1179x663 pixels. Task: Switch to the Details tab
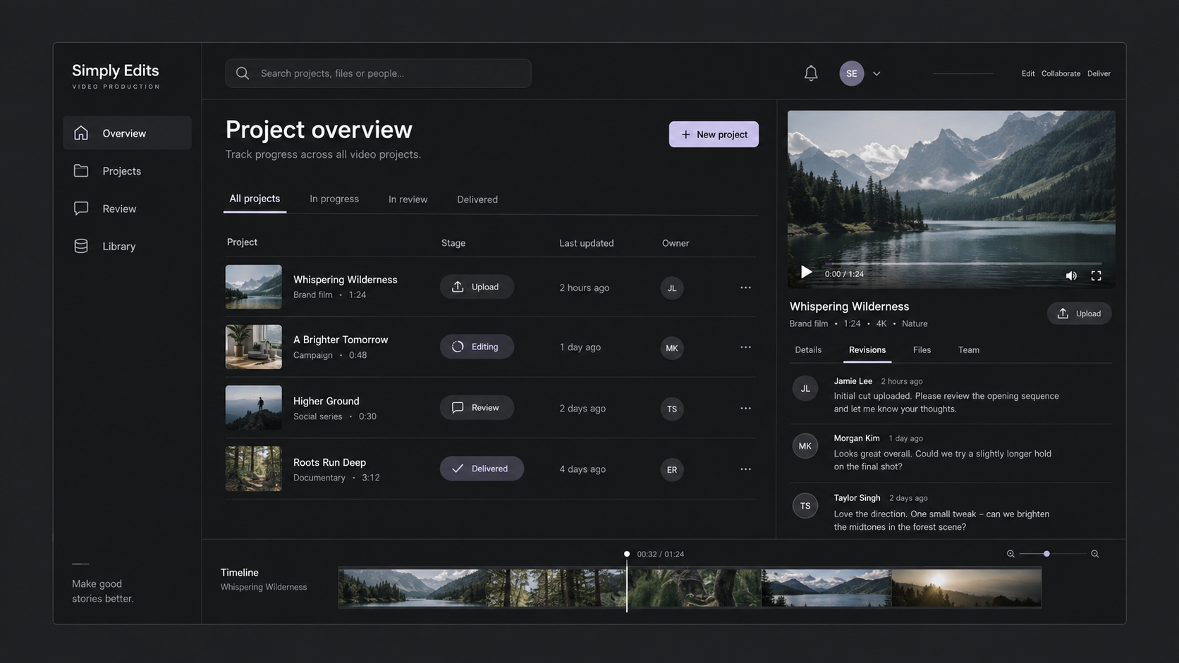coord(808,350)
